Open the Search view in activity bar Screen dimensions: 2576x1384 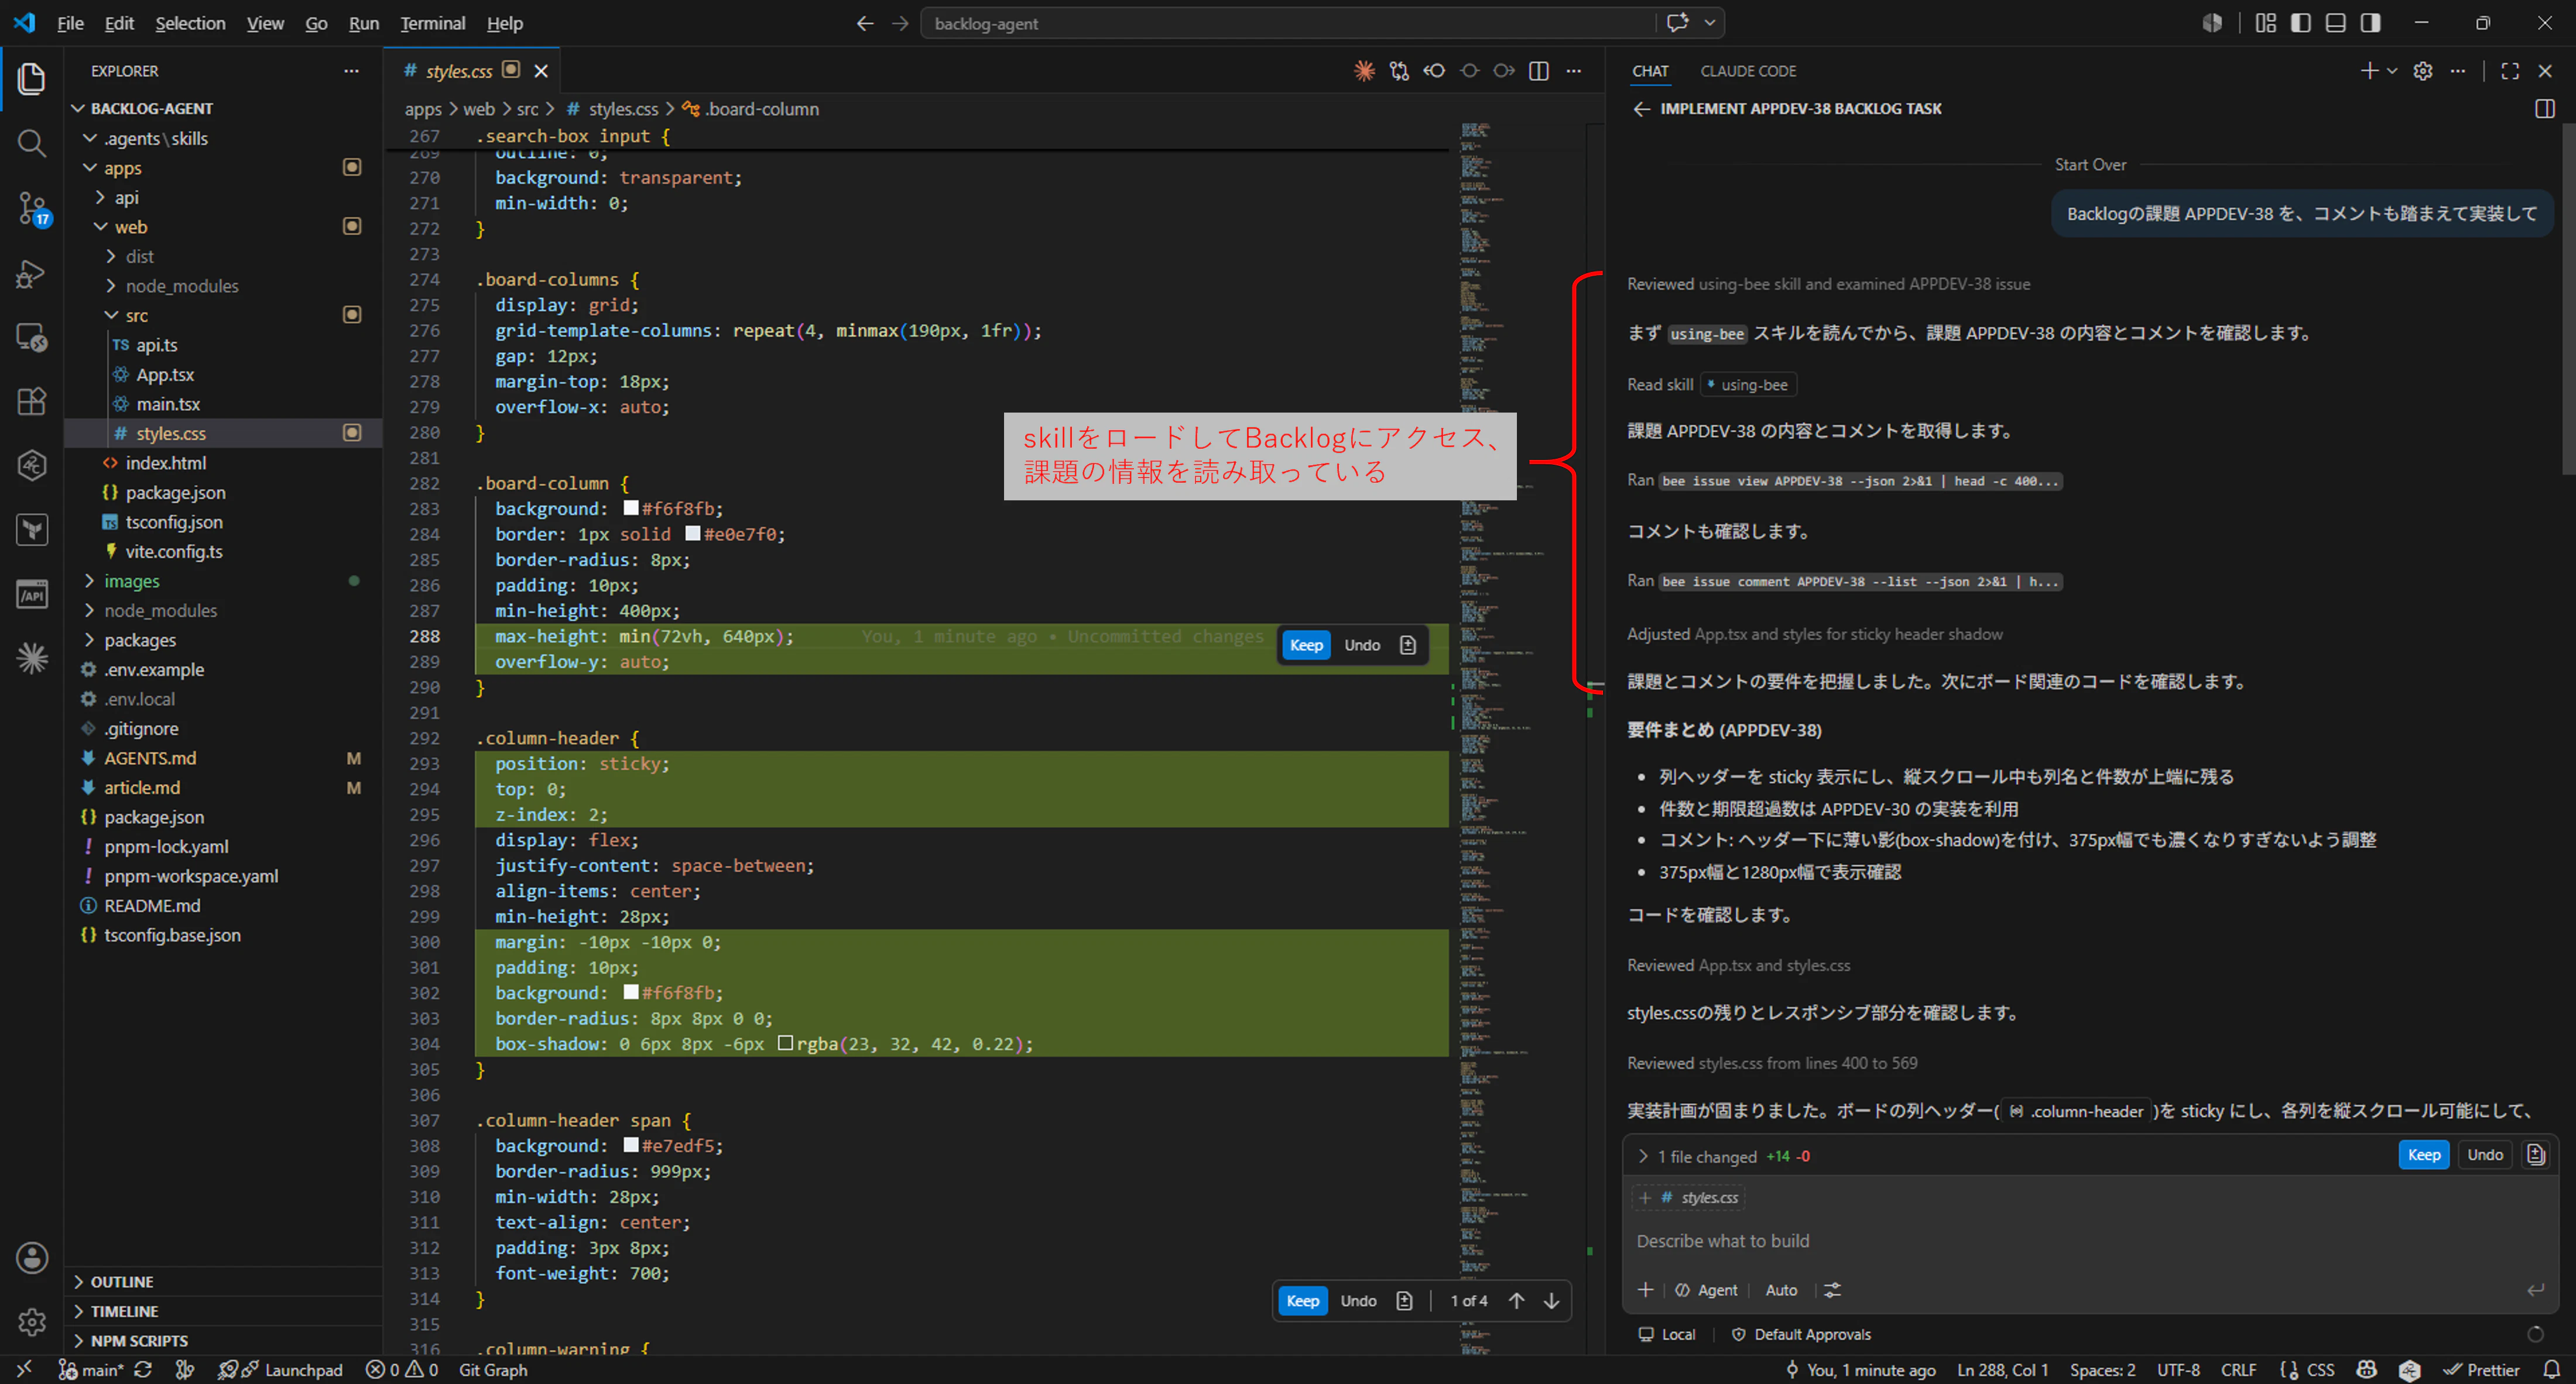pyautogui.click(x=31, y=143)
